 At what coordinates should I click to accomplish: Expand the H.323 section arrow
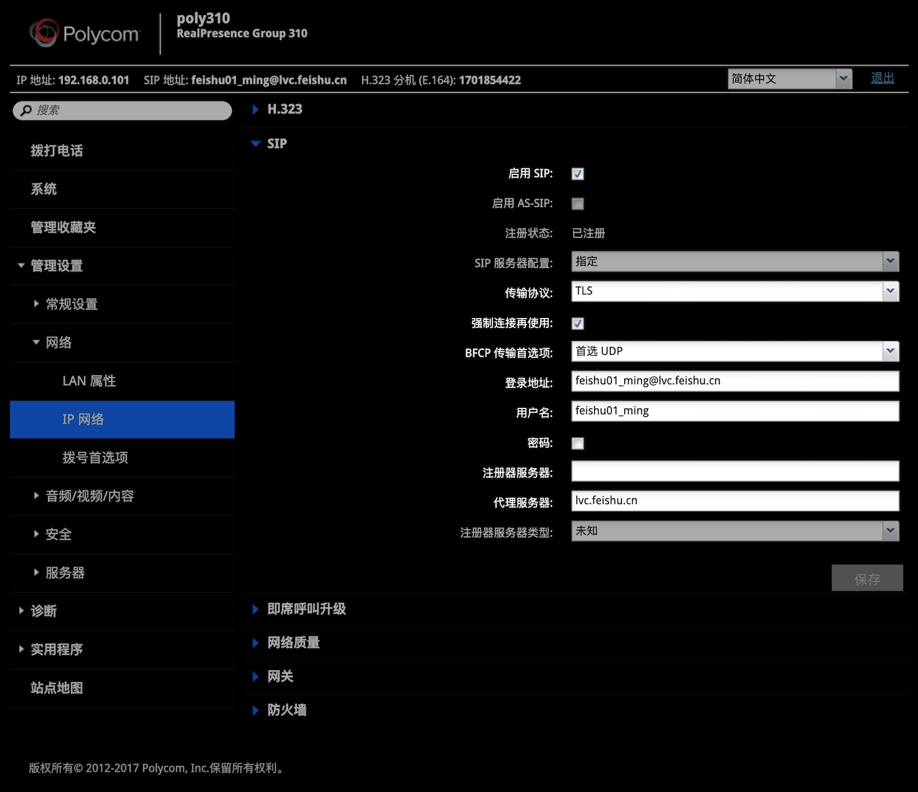click(x=256, y=109)
